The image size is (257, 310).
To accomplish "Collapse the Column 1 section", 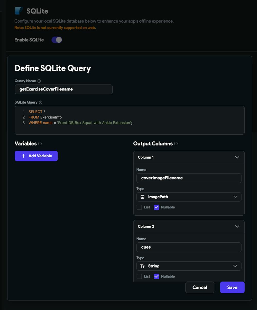I will 237,157.
